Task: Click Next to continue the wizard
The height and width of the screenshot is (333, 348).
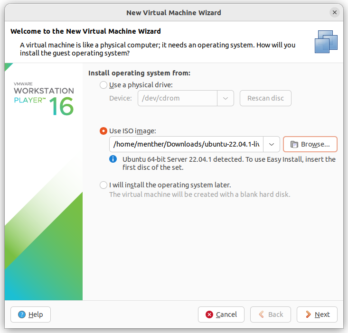Action: [x=317, y=314]
